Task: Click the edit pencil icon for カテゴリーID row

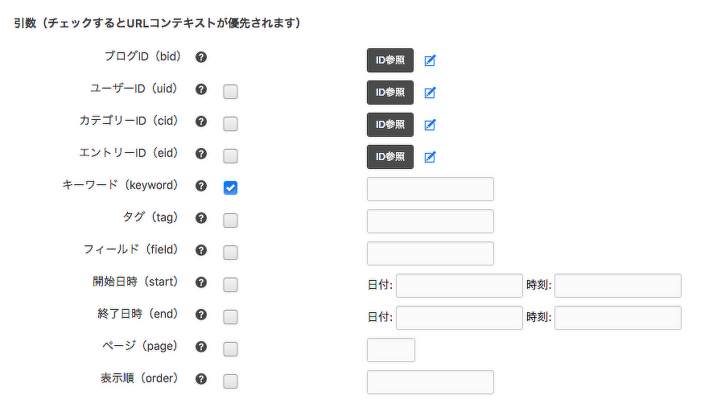Action: pos(430,125)
